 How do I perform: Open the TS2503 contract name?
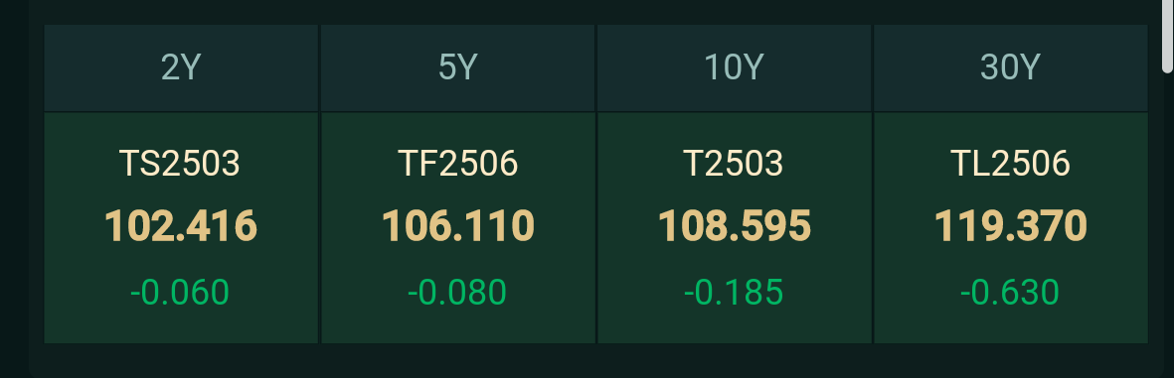[180, 164]
